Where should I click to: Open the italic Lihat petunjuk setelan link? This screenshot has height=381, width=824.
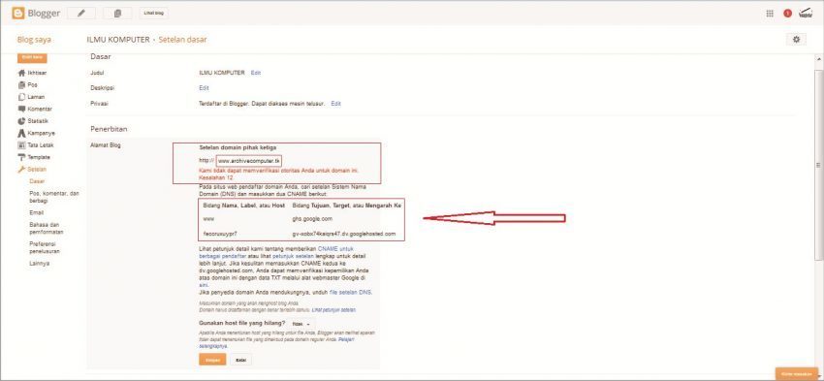click(333, 310)
